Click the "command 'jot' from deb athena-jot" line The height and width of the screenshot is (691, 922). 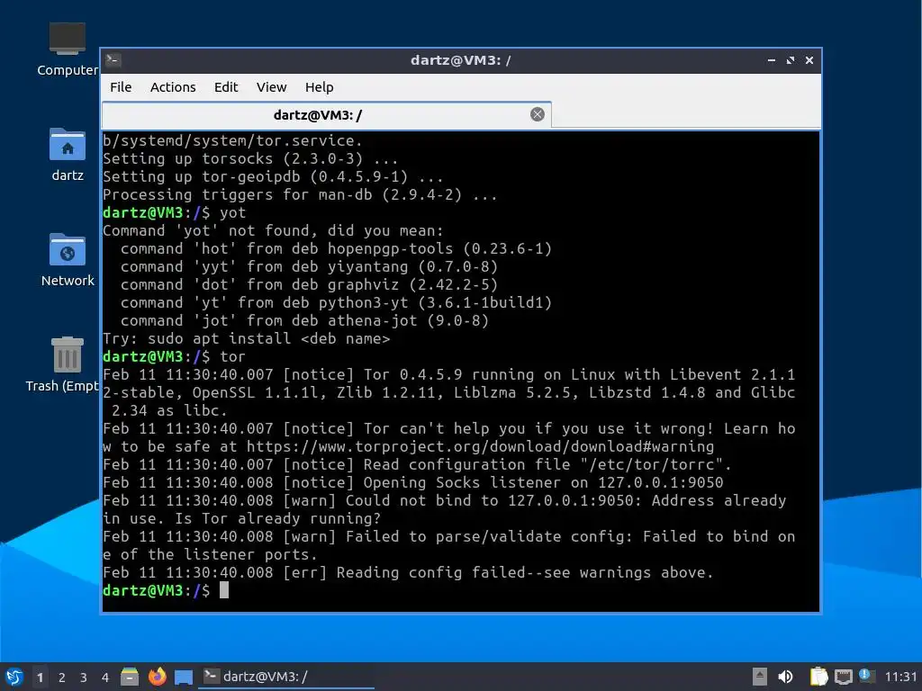coord(304,321)
